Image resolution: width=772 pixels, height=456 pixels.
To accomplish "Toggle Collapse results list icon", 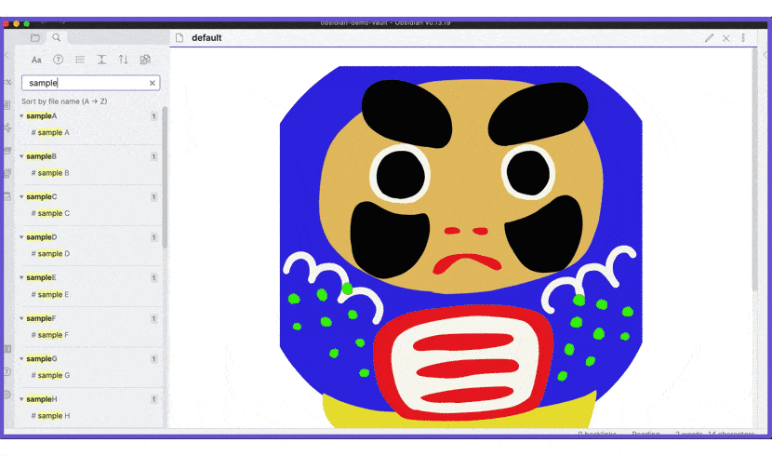I will pos(80,60).
